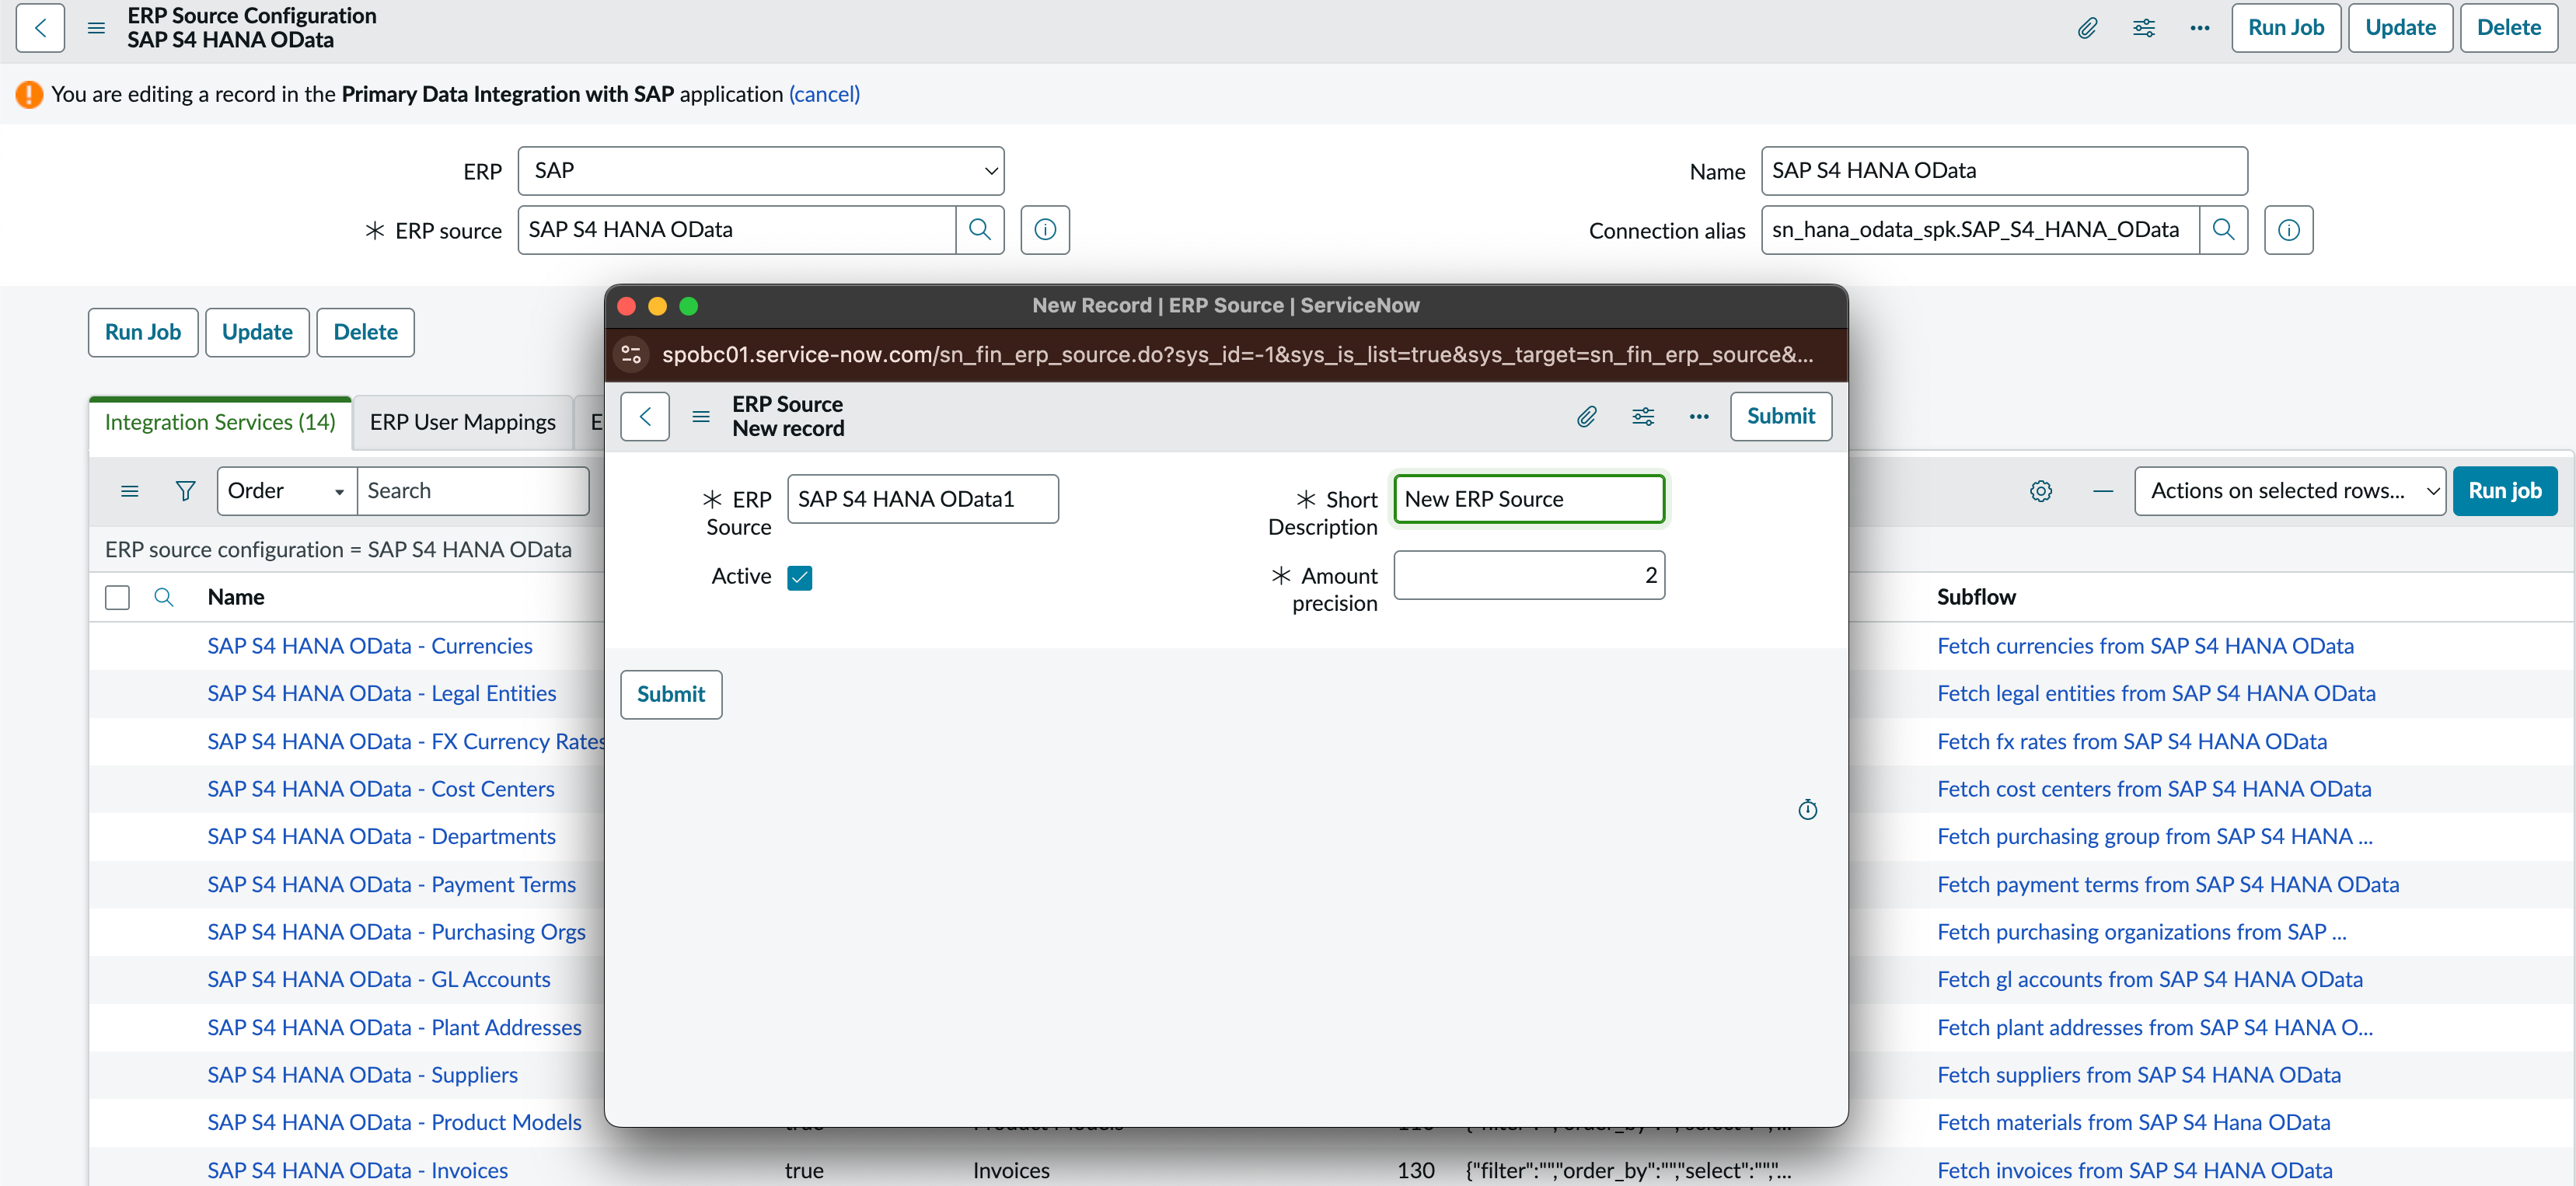This screenshot has height=1186, width=2576.
Task: Open the Order search field dropdown
Action: [286, 491]
